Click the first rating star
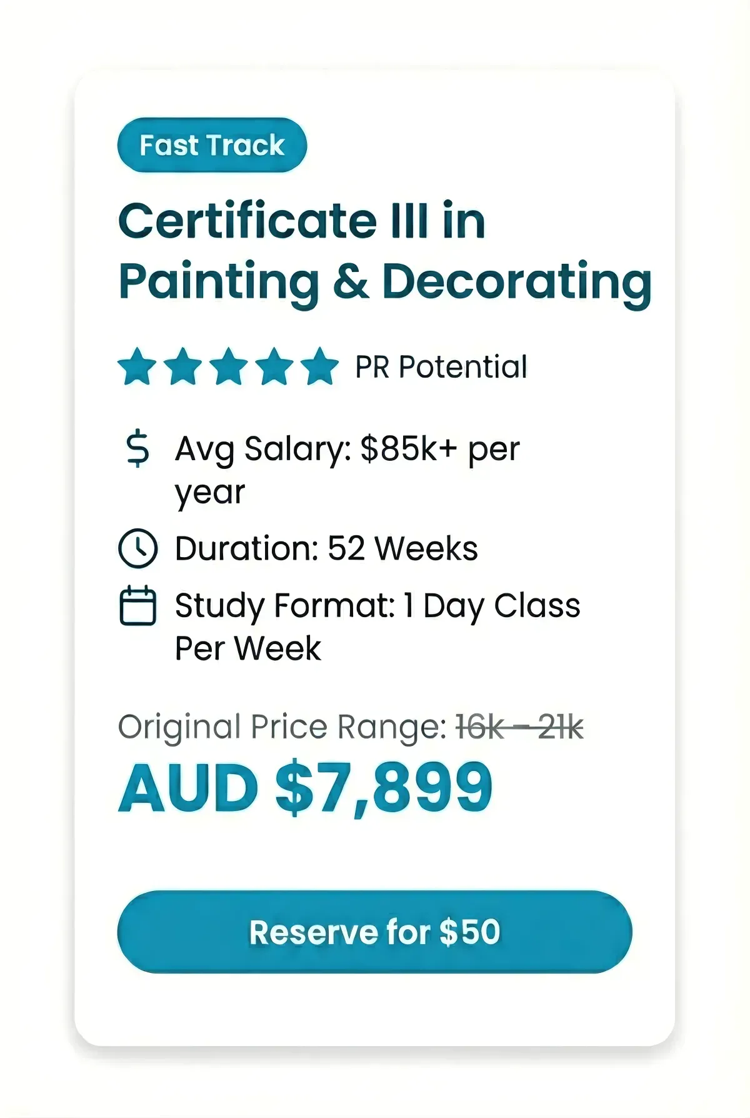 (137, 366)
